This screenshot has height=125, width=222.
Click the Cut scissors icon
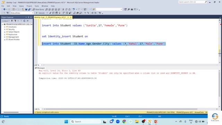click(x=63, y=9)
